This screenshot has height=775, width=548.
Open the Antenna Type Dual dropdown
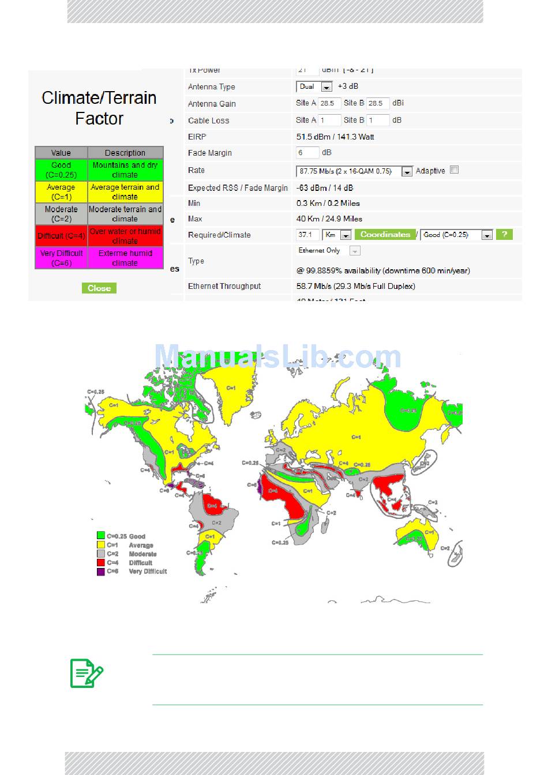tap(314, 87)
